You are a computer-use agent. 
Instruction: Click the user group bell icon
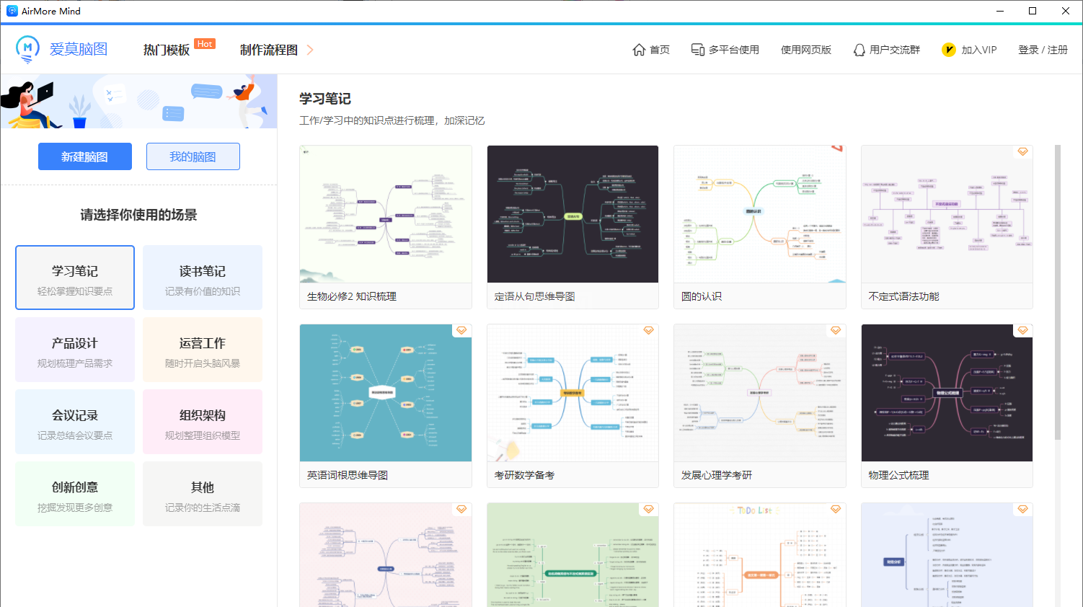coord(859,50)
